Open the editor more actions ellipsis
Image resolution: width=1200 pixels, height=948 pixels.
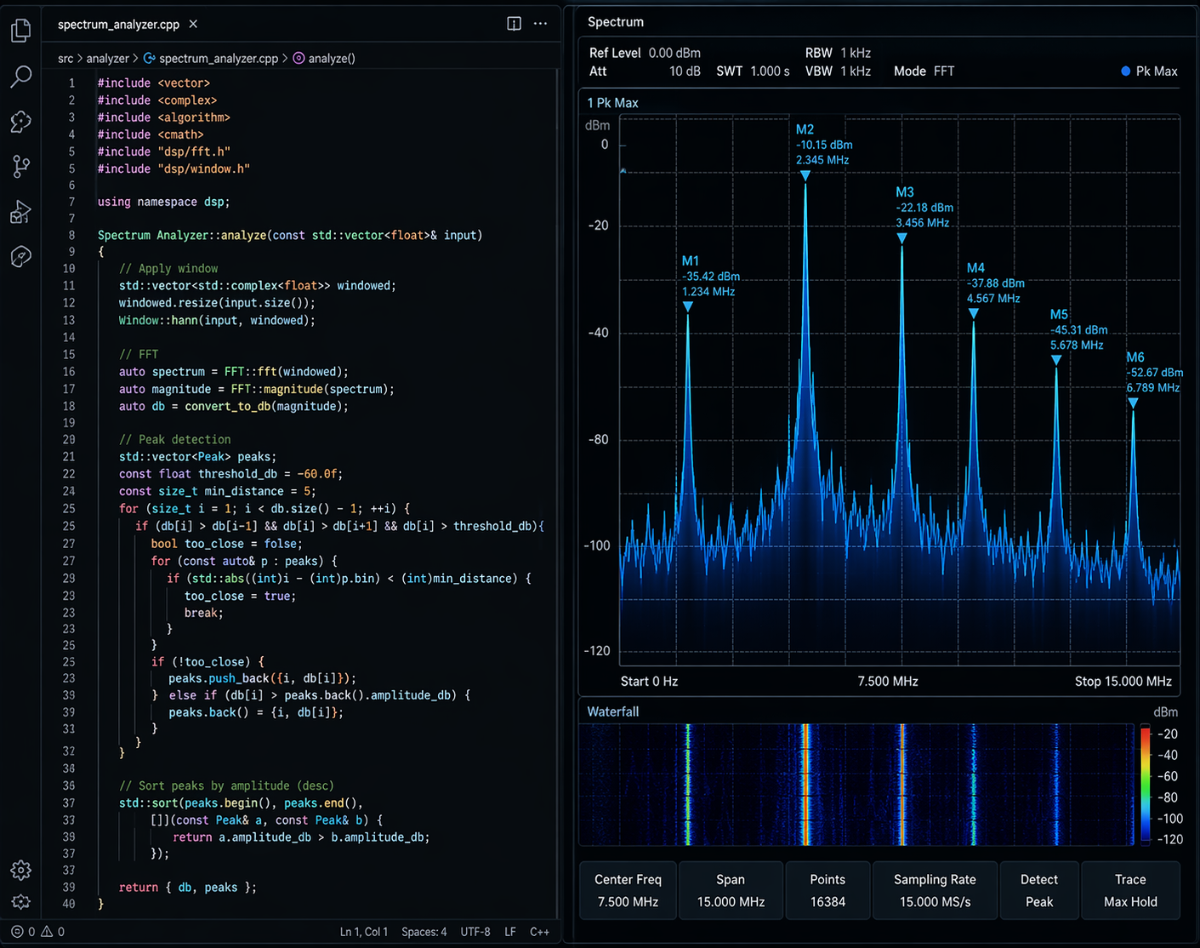pyautogui.click(x=540, y=24)
